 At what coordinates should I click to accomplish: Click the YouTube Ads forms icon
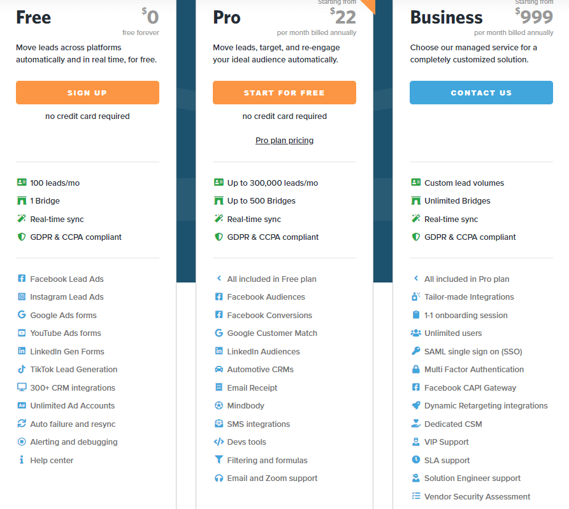(22, 333)
